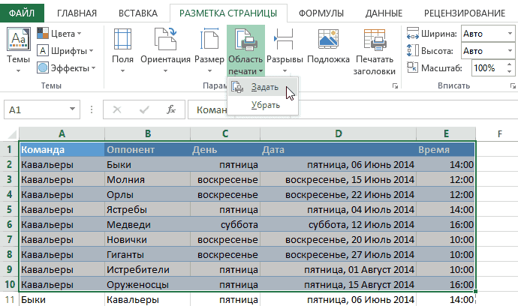518x306 pixels.
Task: Open the ФАЙЛ (File) tab
Action: 22,13
